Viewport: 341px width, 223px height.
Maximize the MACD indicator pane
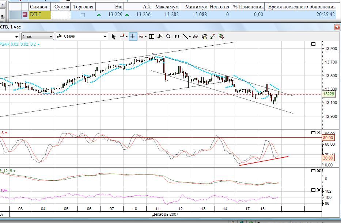[313, 171]
